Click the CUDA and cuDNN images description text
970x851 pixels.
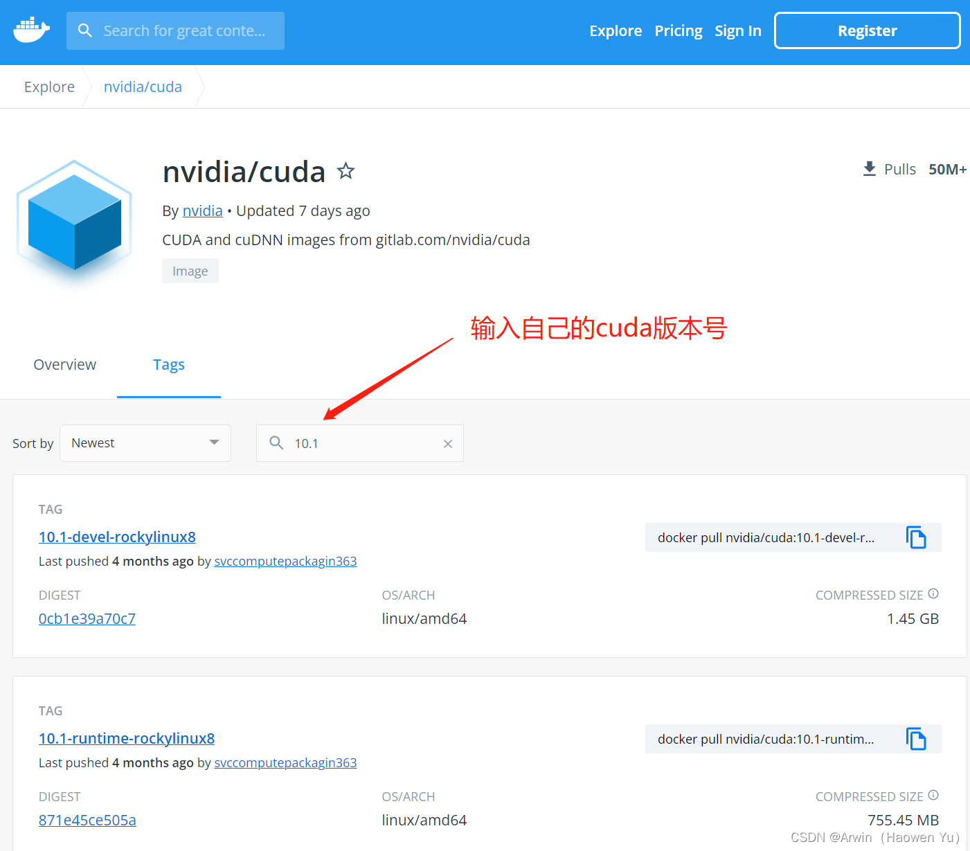346,240
